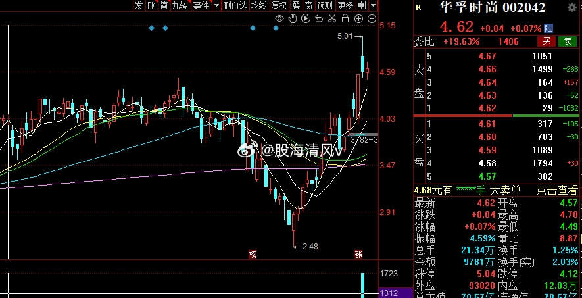
Task: Zoom in with the plus circle icon
Action: click(x=358, y=18)
